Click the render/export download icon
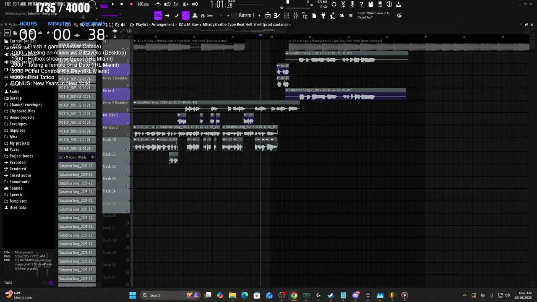The image size is (537, 302). click(399, 4)
